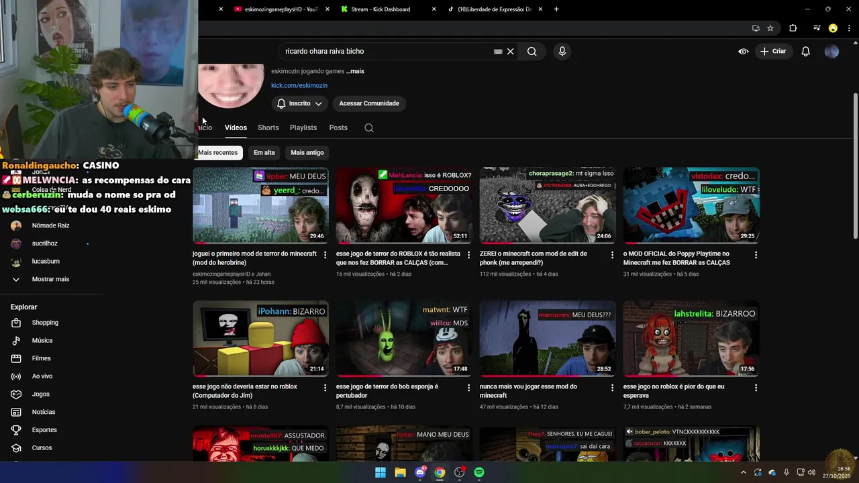Screen dimensions: 859x483
Task: Open options for nunca mais vou jogar video
Action: [612, 388]
